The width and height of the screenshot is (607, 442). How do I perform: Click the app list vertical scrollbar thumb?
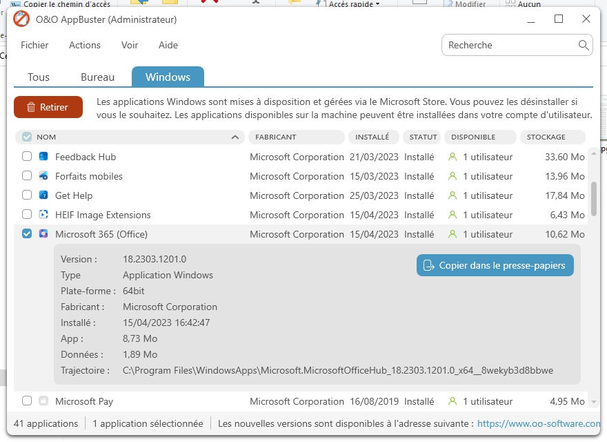click(594, 198)
